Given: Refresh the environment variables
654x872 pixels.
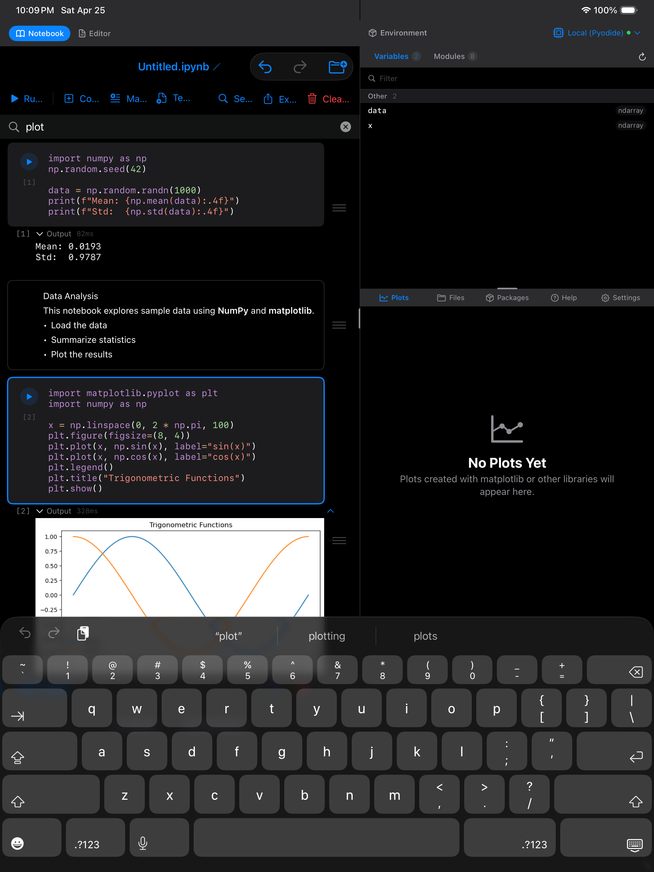Looking at the screenshot, I should 642,57.
